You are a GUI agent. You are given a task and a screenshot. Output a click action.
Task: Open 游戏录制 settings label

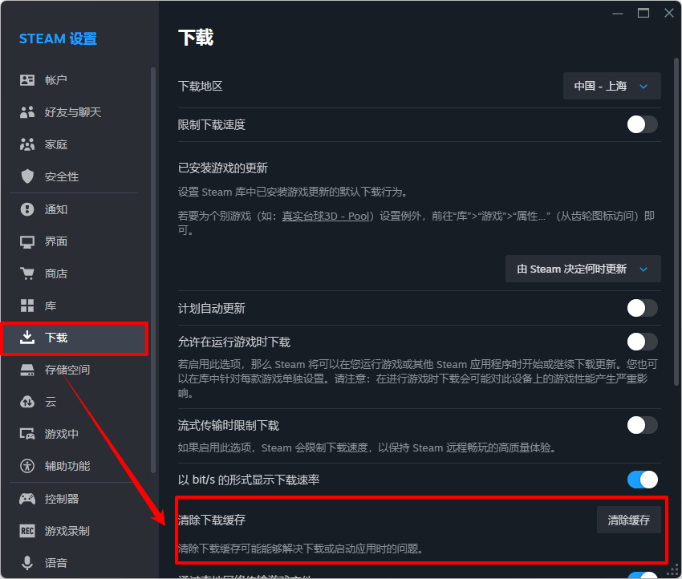point(67,531)
